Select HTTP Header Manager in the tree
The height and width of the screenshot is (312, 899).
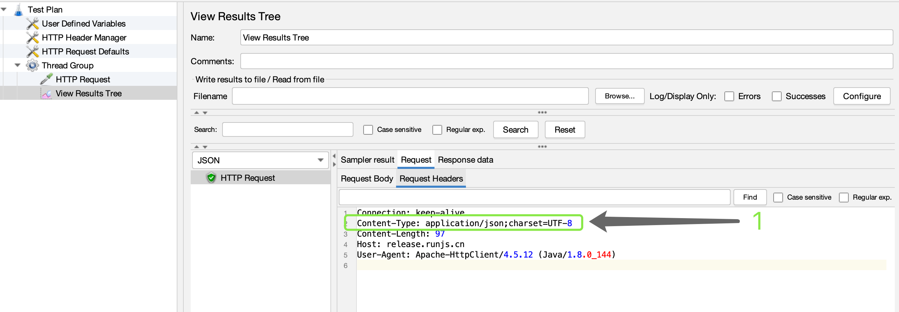84,37
